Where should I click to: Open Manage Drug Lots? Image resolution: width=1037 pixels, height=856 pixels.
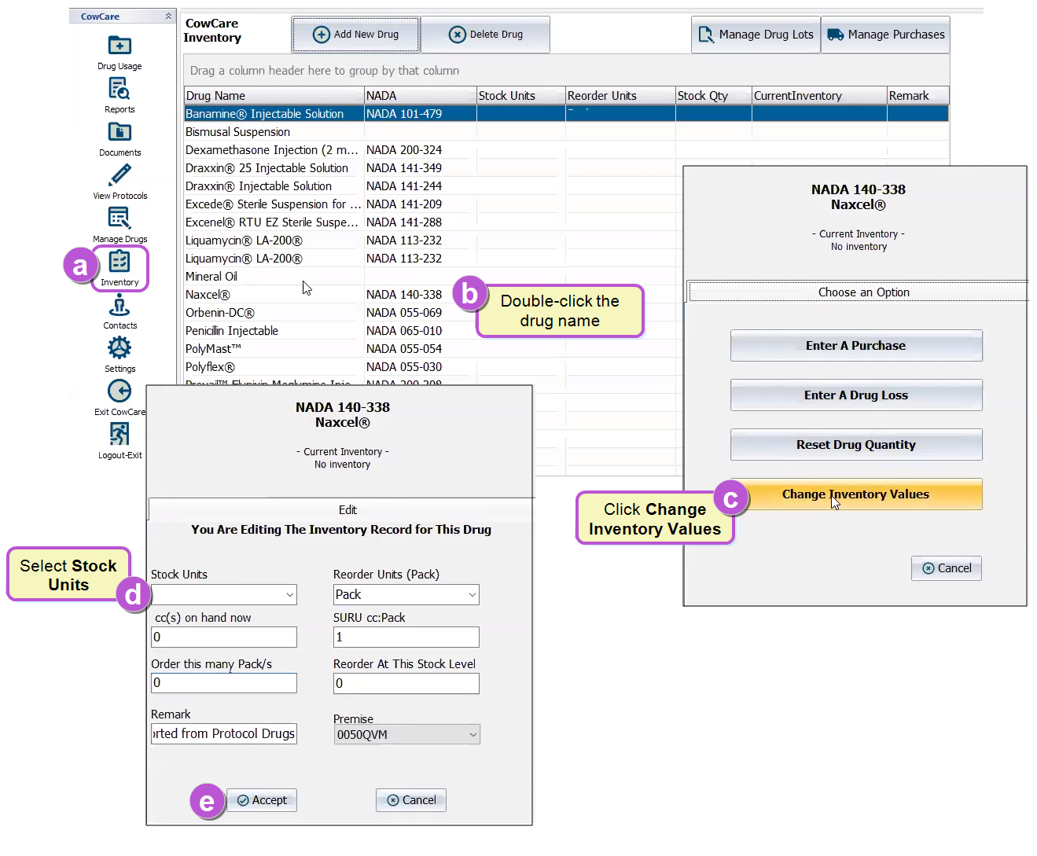click(x=756, y=35)
